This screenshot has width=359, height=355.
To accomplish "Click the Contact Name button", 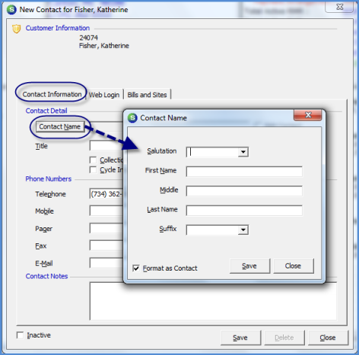I will coord(60,127).
